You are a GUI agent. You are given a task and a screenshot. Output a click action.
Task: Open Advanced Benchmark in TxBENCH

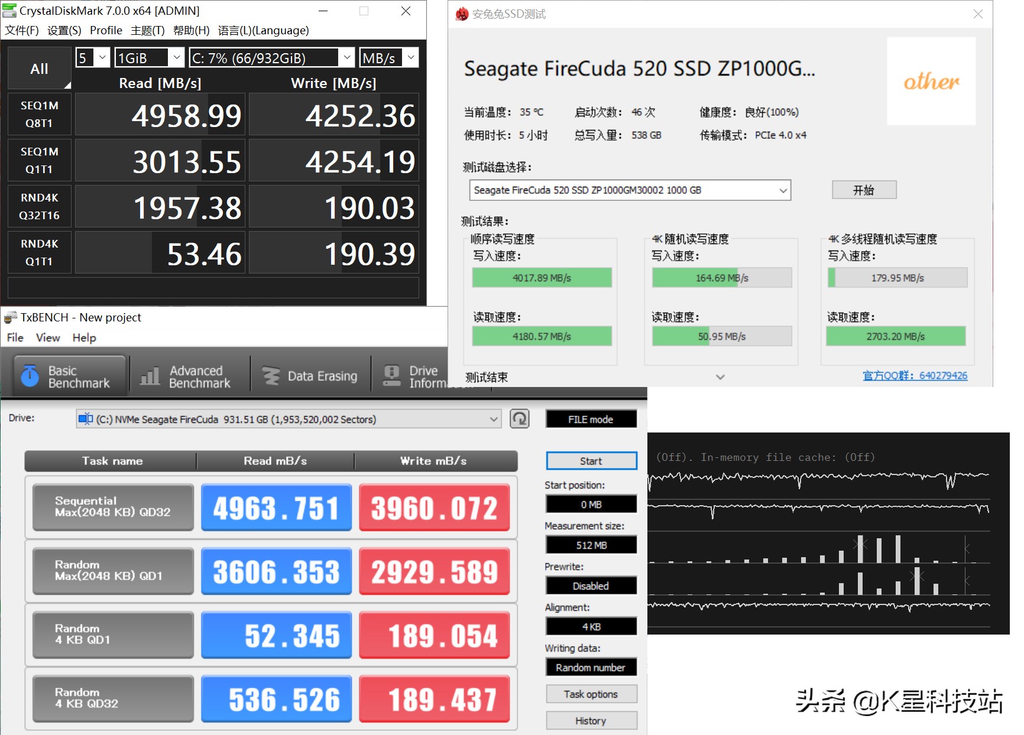pyautogui.click(x=188, y=375)
